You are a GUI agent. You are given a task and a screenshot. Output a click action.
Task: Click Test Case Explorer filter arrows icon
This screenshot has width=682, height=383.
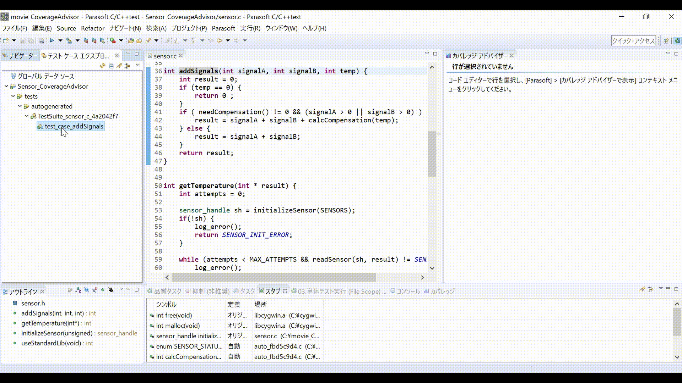(128, 66)
